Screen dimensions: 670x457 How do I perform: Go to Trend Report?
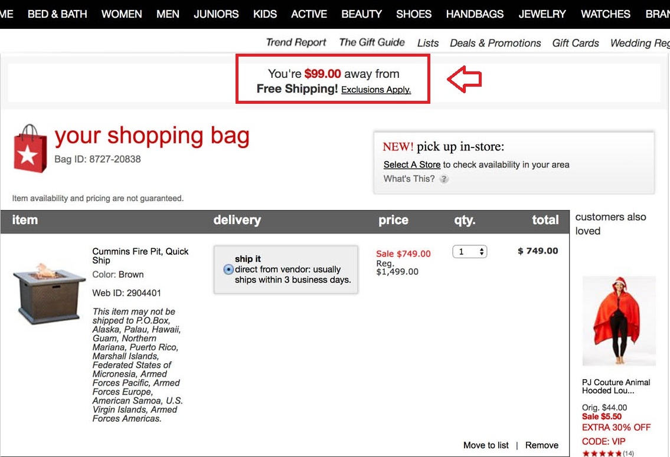(296, 42)
